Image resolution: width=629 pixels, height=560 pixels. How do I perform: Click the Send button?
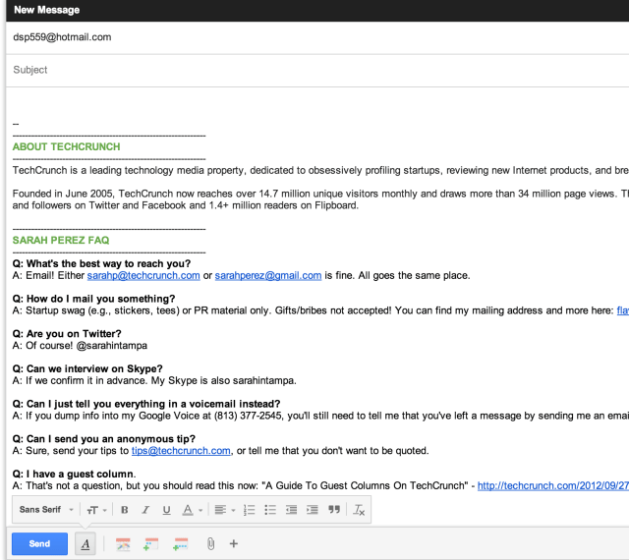coord(39,543)
